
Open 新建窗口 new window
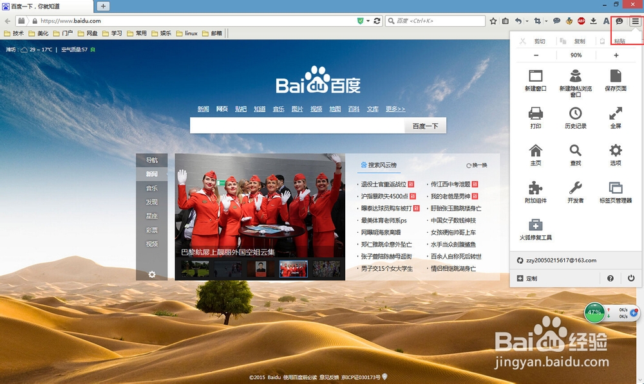coord(536,80)
